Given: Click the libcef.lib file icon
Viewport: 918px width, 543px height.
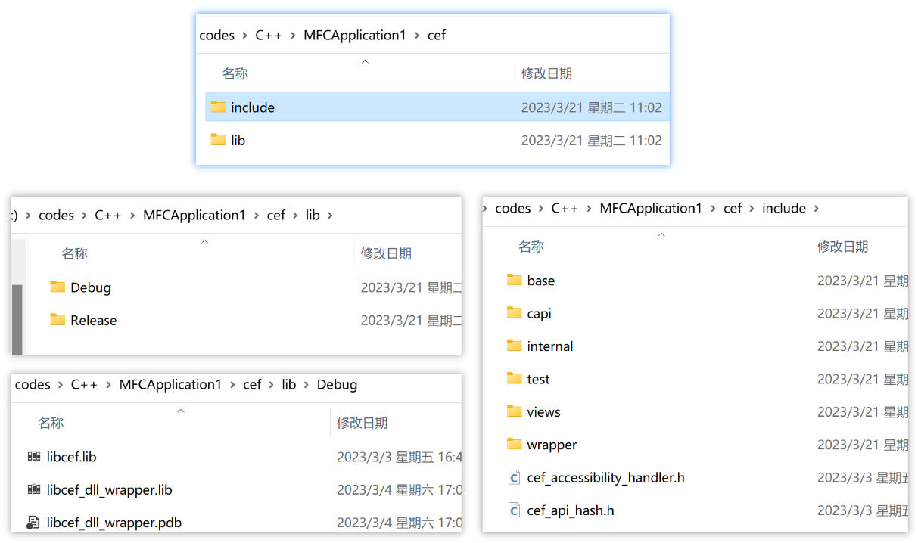Looking at the screenshot, I should tap(33, 457).
